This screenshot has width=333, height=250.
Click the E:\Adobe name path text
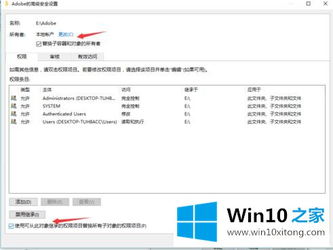point(46,23)
